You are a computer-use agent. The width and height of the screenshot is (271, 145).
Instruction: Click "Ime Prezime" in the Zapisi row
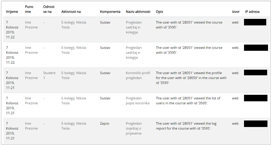(31, 126)
